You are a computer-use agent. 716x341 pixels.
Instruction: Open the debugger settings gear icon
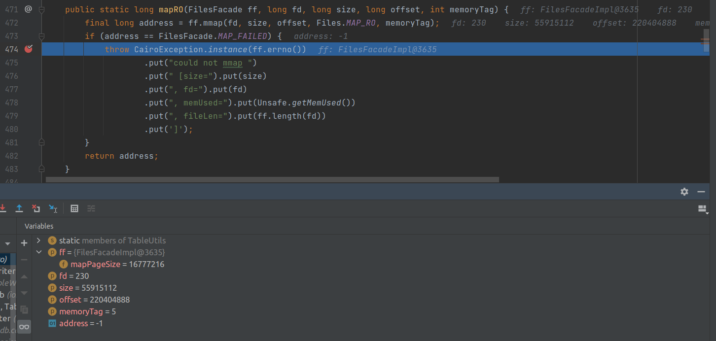pyautogui.click(x=684, y=192)
